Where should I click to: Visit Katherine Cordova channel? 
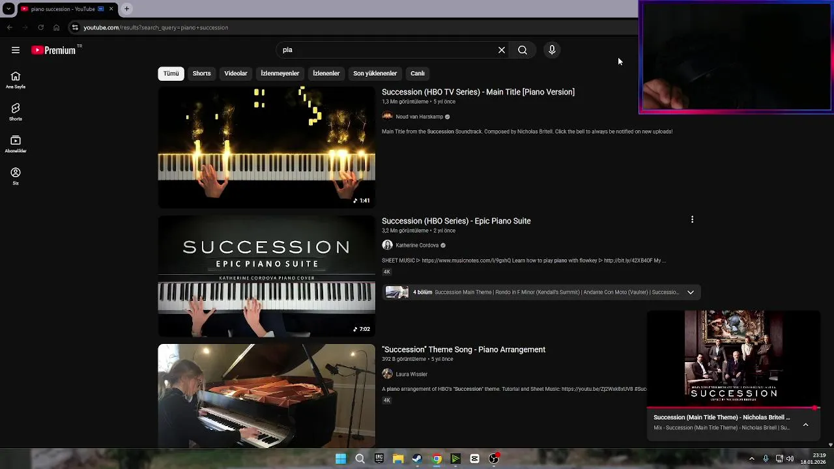(417, 246)
